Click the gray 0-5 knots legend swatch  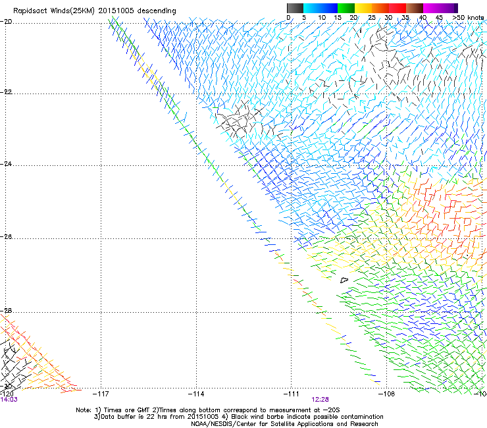tap(295, 8)
